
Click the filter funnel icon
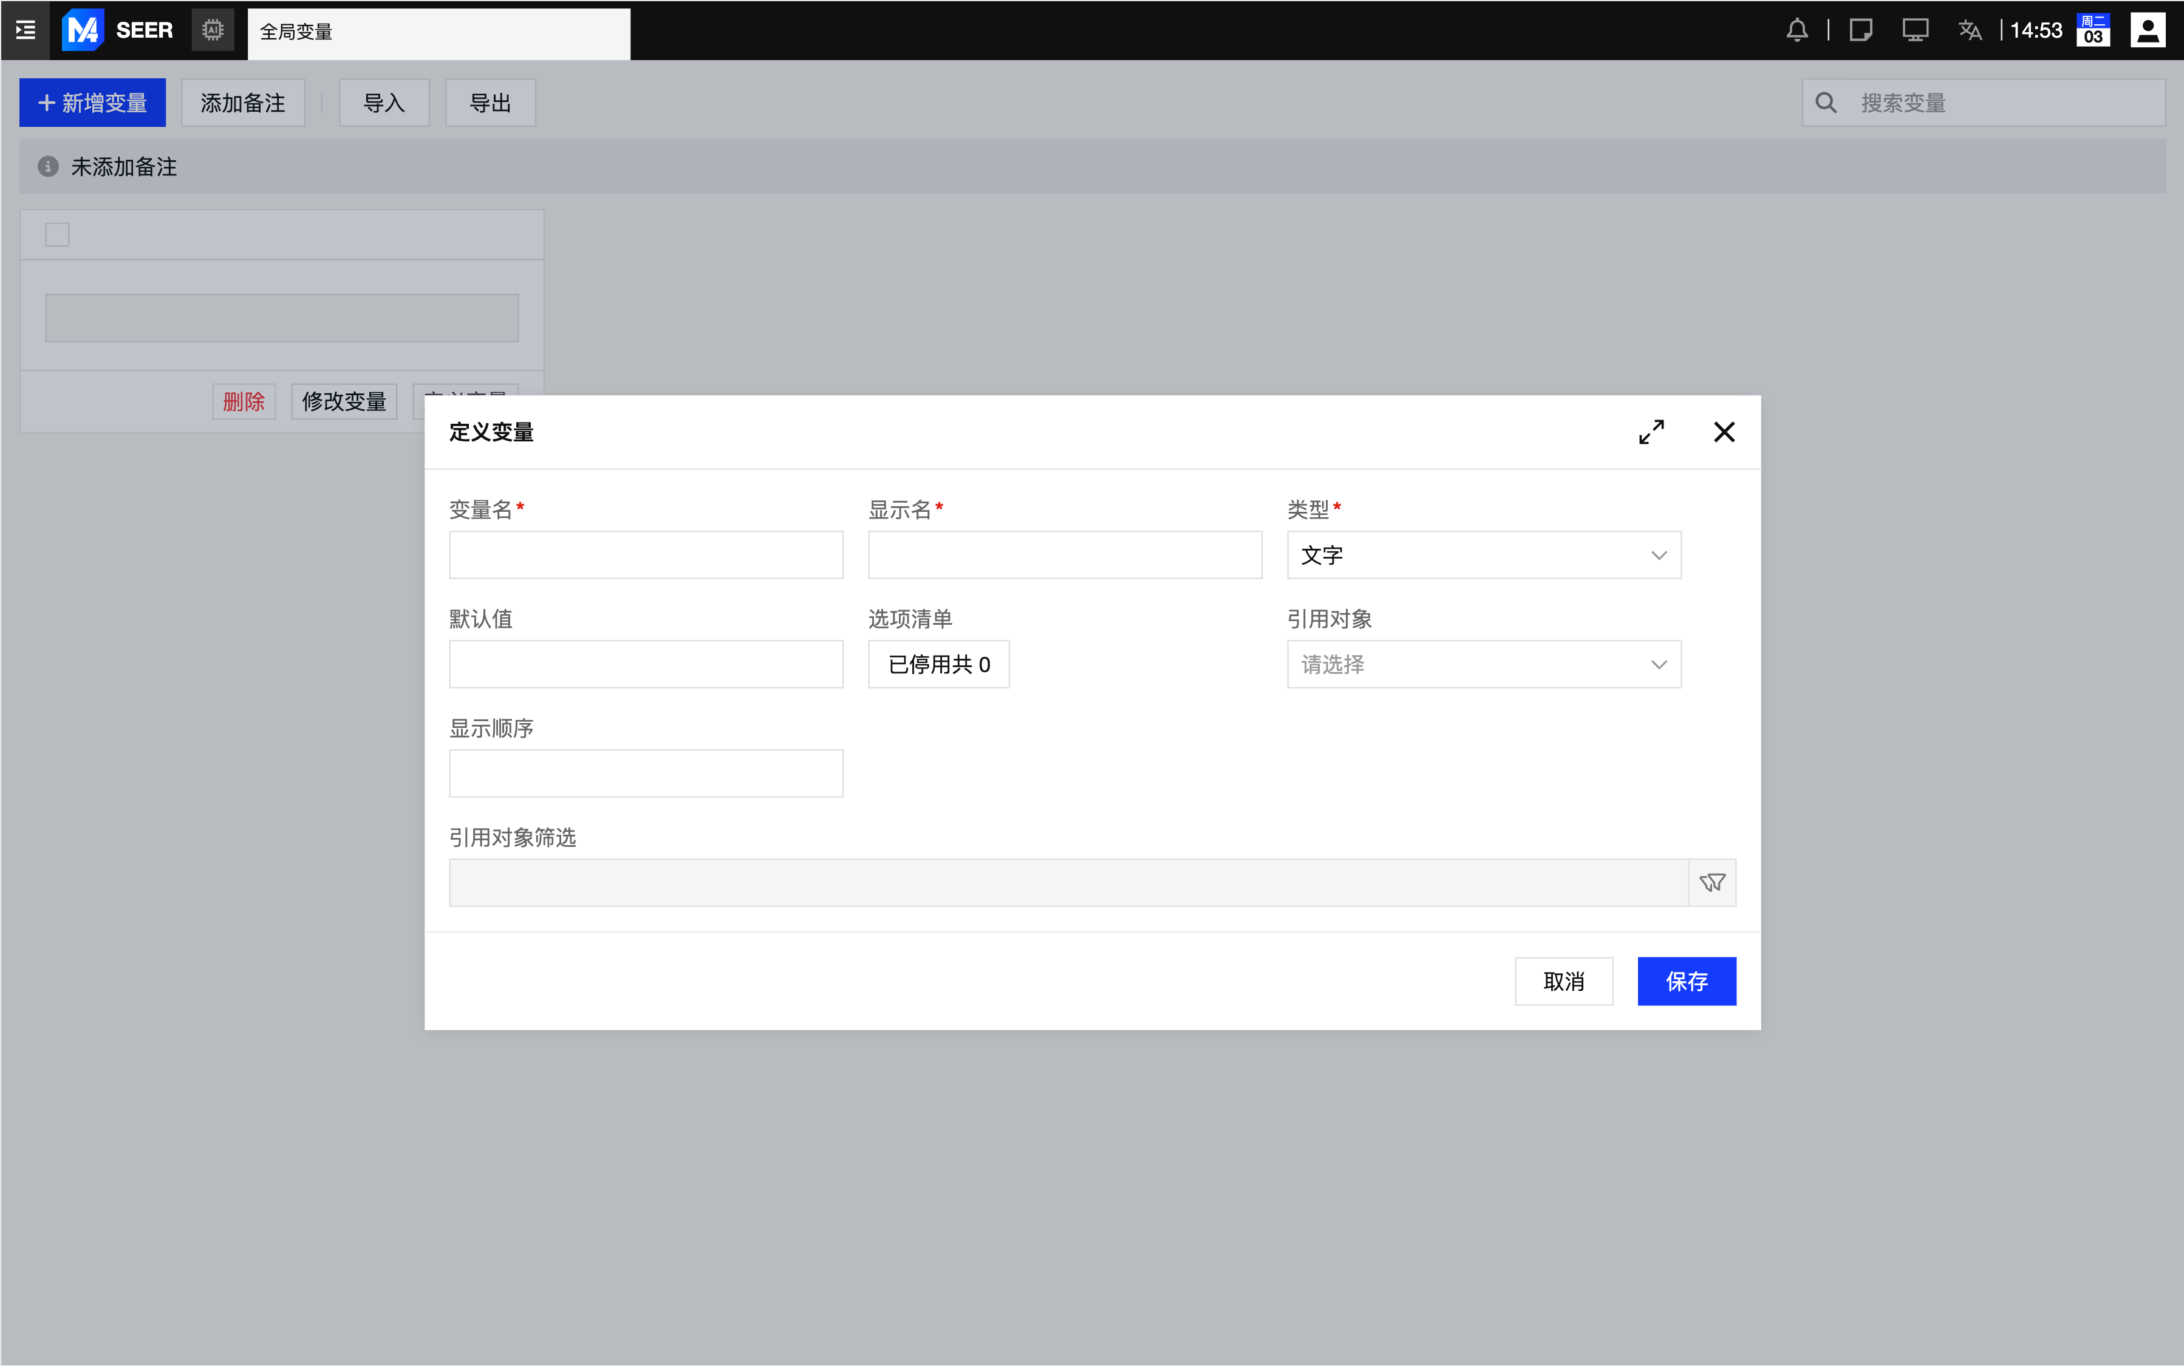pos(1711,883)
